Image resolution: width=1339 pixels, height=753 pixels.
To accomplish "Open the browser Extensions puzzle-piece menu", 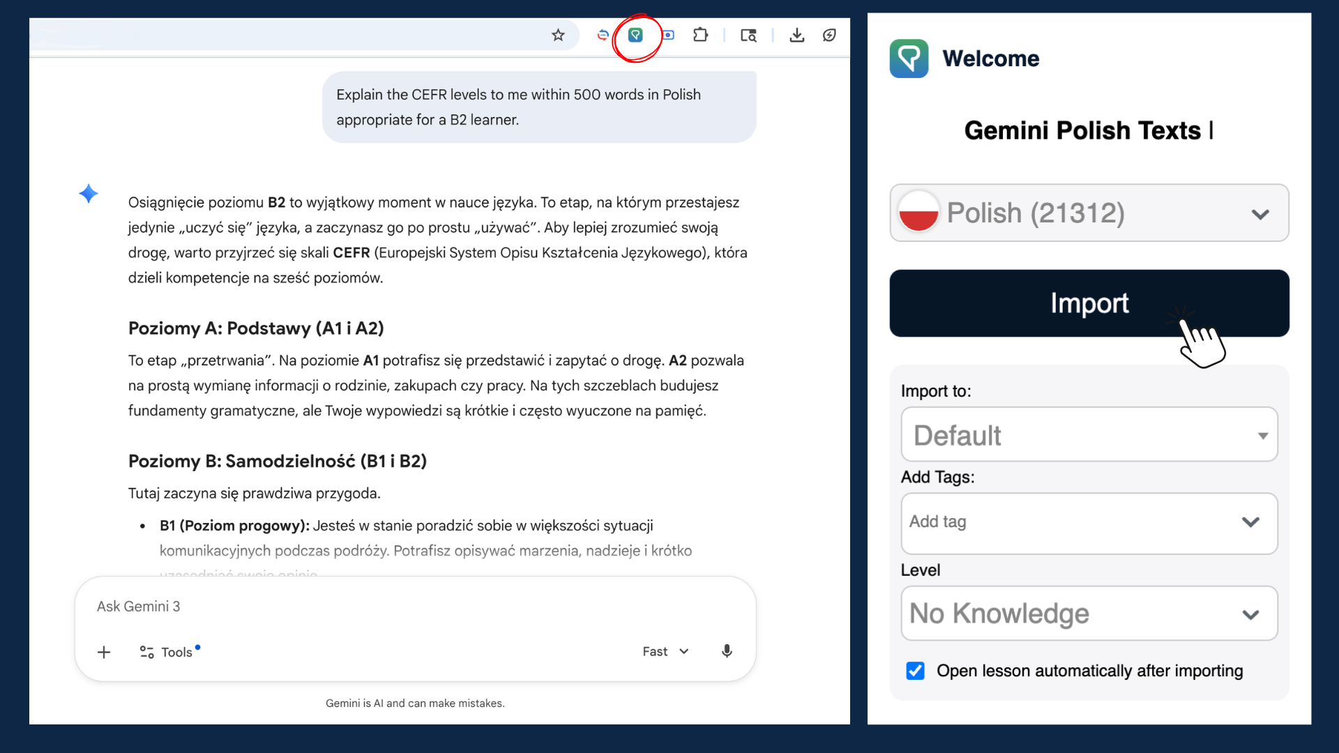I will click(701, 35).
